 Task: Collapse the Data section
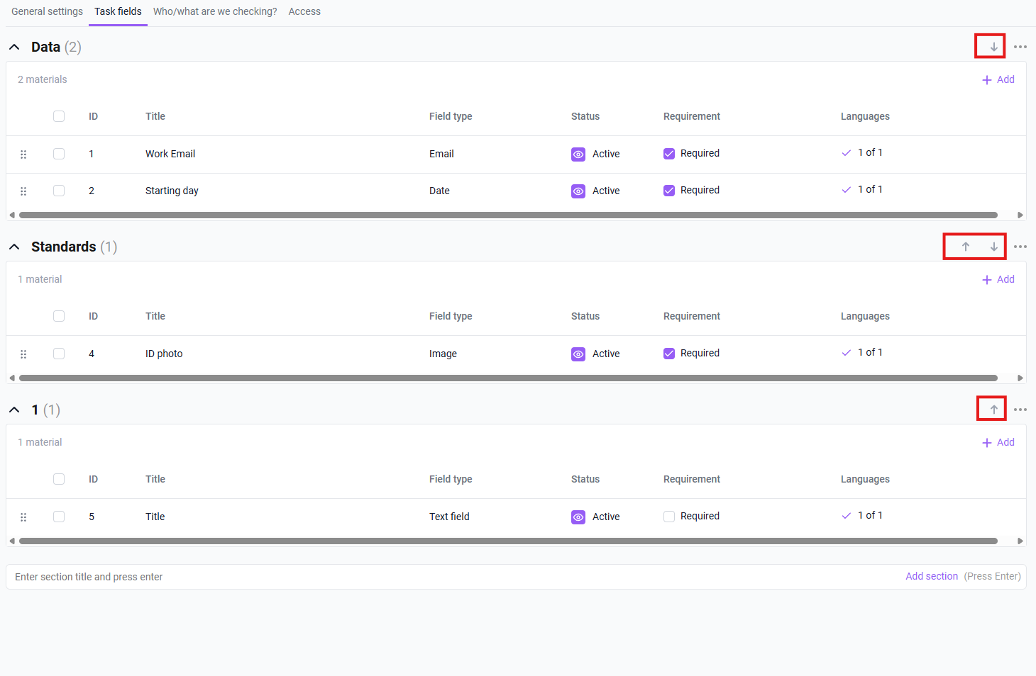click(14, 47)
